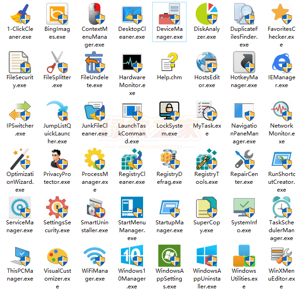Click the NetworkMonitor.exe icon
This screenshot has height=293, width=300.
281,111
